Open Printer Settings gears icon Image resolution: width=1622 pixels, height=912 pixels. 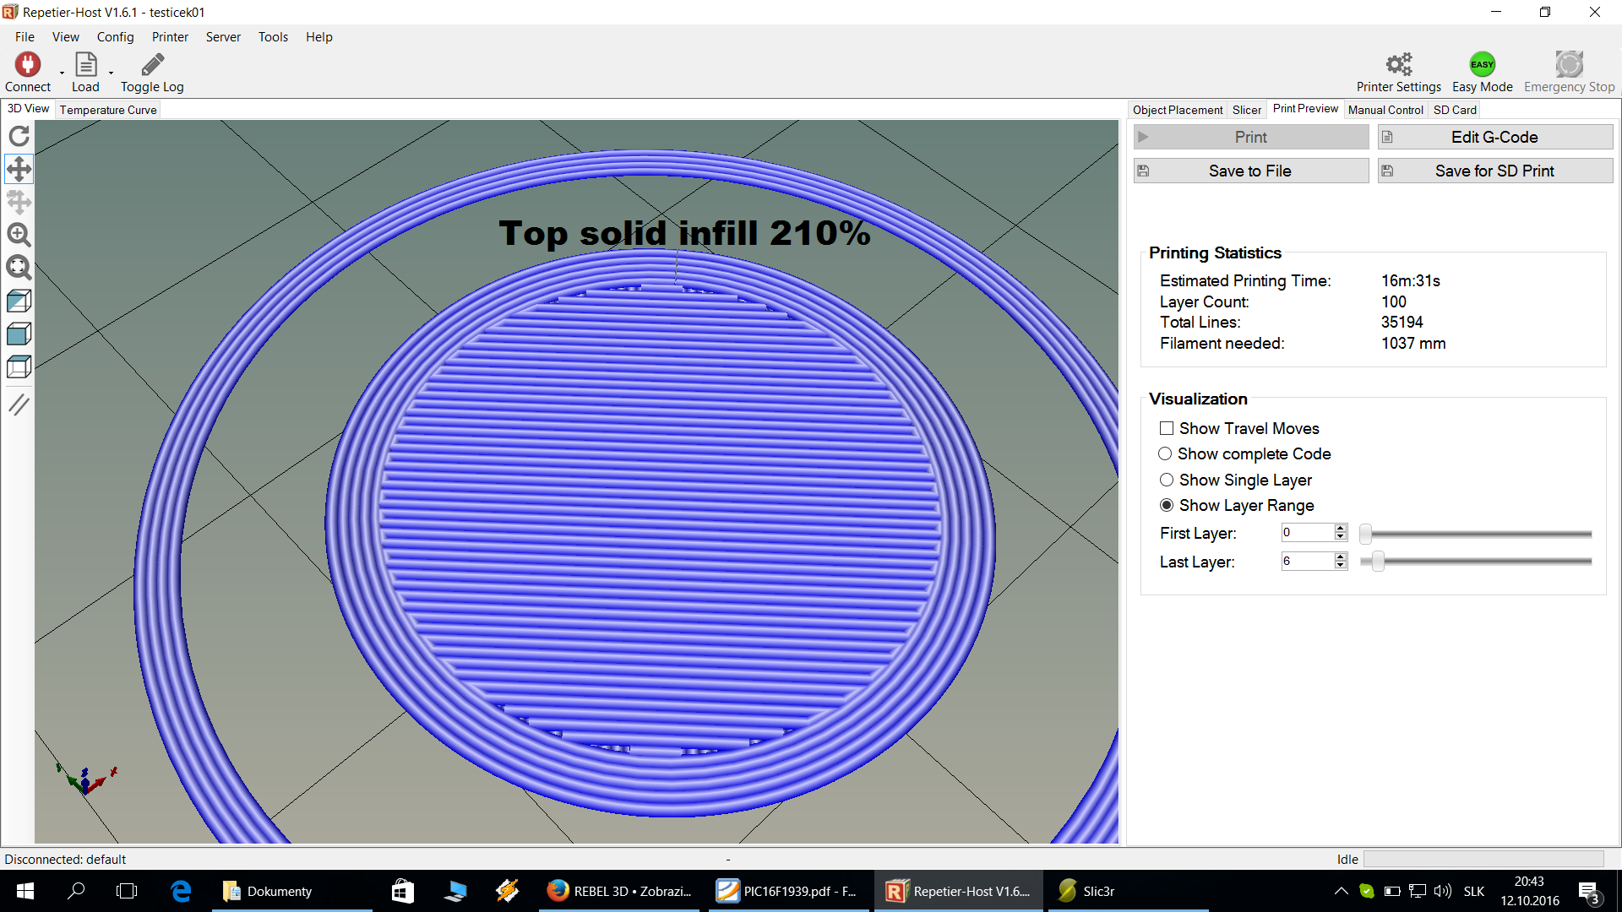click(x=1398, y=65)
